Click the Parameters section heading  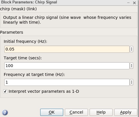point(11,32)
